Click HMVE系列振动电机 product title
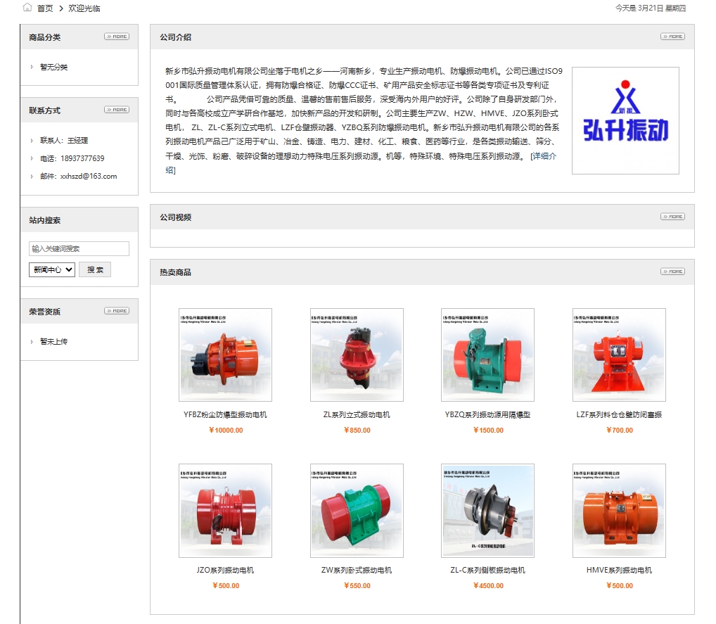This screenshot has width=716, height=624. (x=619, y=570)
